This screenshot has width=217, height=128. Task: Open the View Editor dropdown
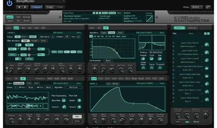197,7
